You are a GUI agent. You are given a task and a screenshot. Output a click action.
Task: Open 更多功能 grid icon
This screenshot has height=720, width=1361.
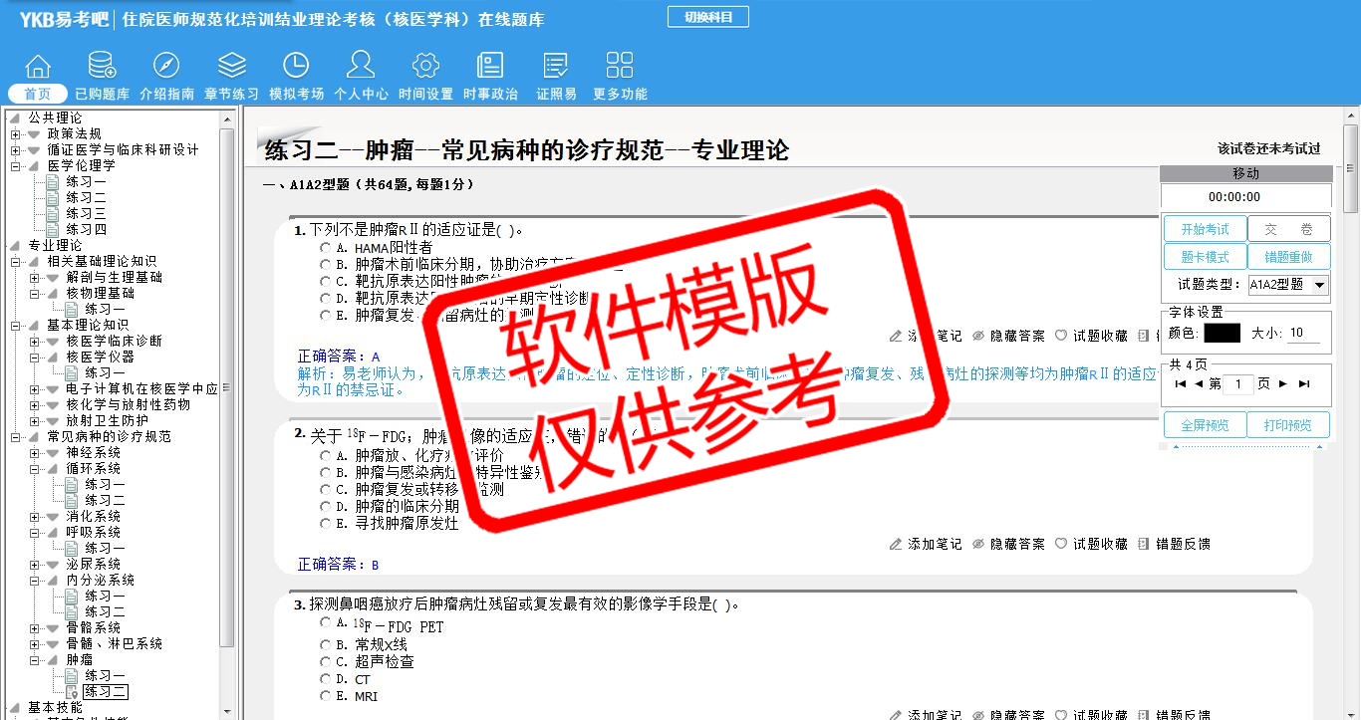(x=620, y=67)
